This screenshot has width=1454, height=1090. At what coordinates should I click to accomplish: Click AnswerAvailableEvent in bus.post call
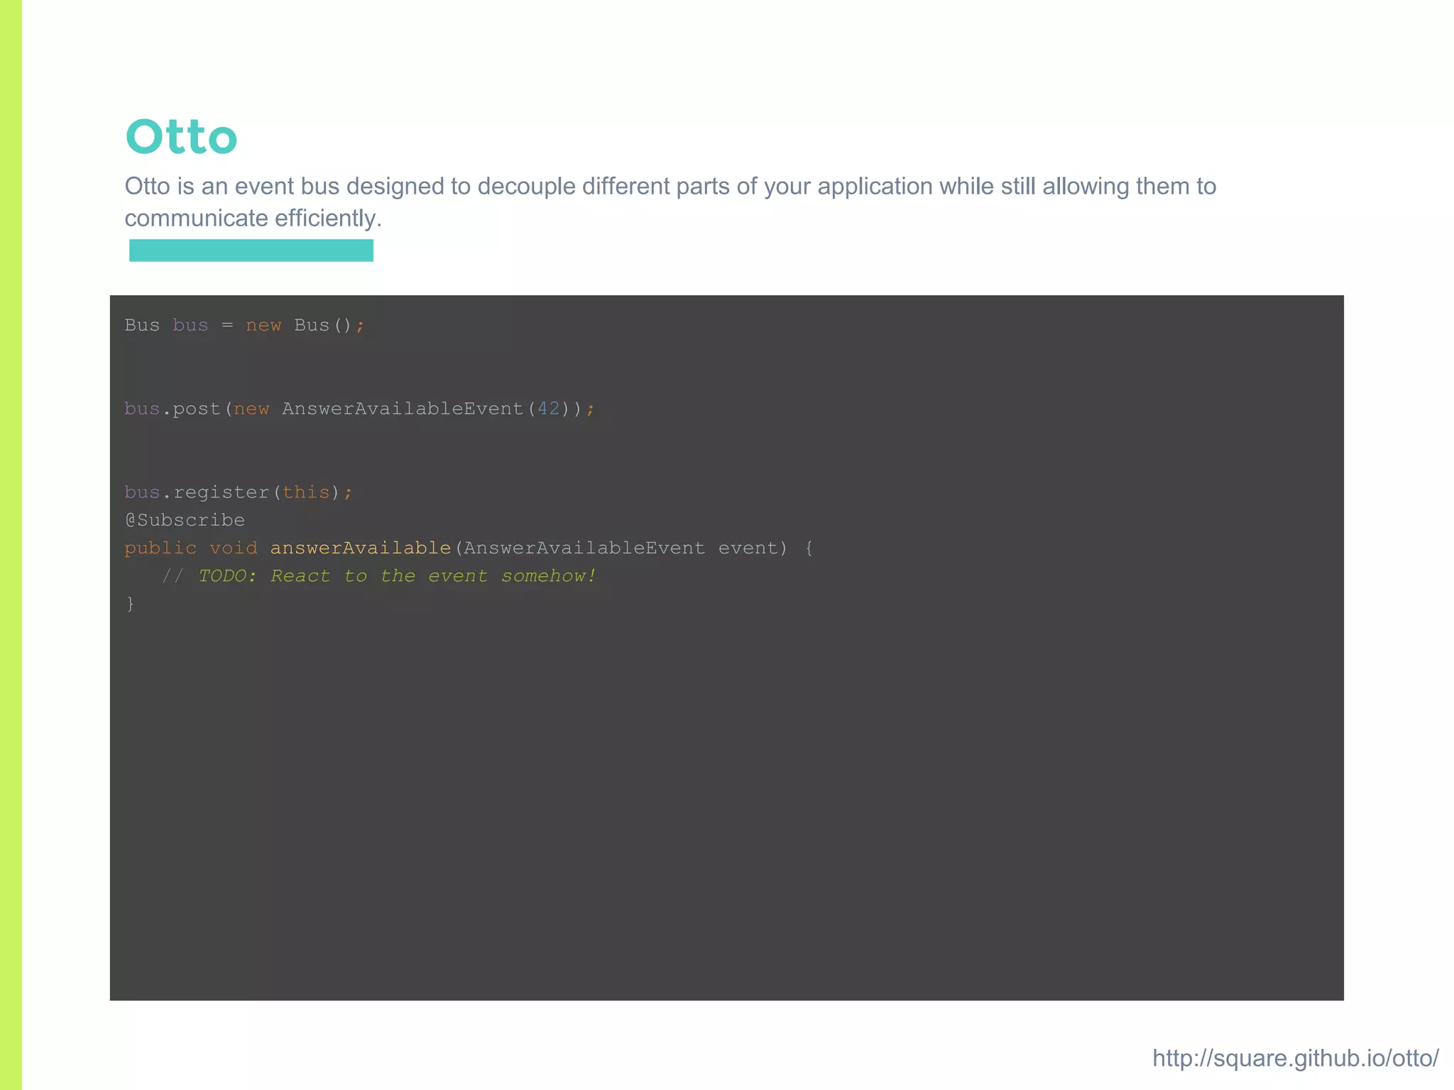403,409
